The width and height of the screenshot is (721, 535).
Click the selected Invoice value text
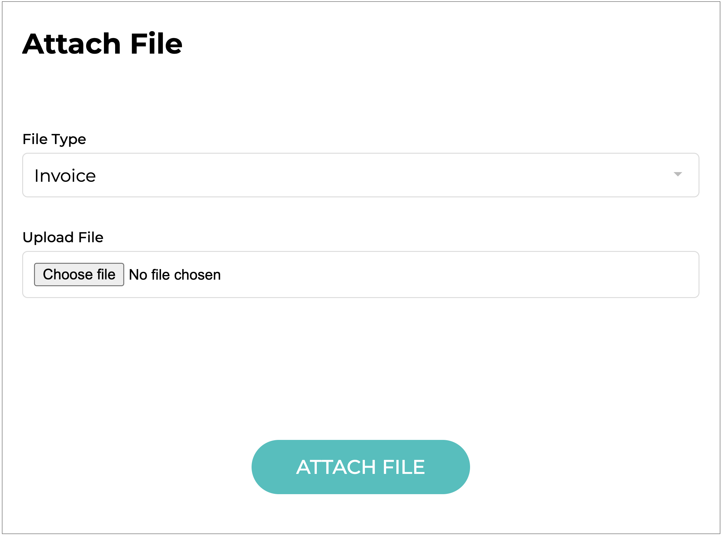point(65,176)
